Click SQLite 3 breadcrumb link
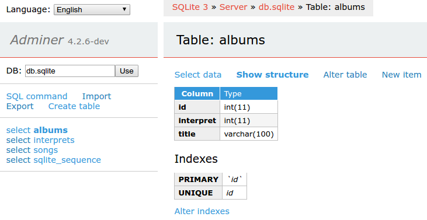This screenshot has height=220, width=427. pos(190,7)
